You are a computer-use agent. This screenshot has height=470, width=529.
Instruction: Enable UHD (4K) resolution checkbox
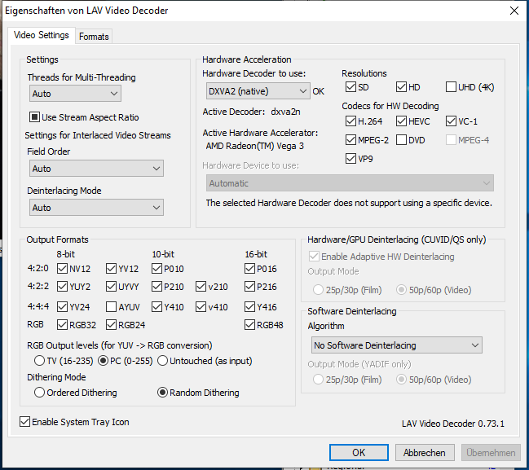click(452, 87)
